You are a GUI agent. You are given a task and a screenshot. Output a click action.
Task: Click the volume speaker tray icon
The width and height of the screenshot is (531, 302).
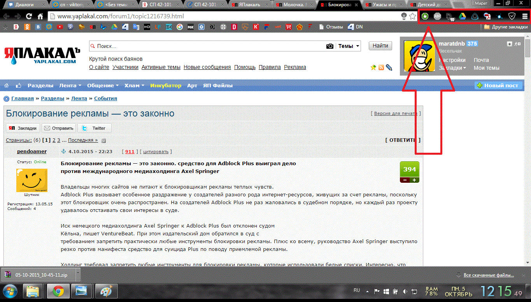click(x=405, y=291)
